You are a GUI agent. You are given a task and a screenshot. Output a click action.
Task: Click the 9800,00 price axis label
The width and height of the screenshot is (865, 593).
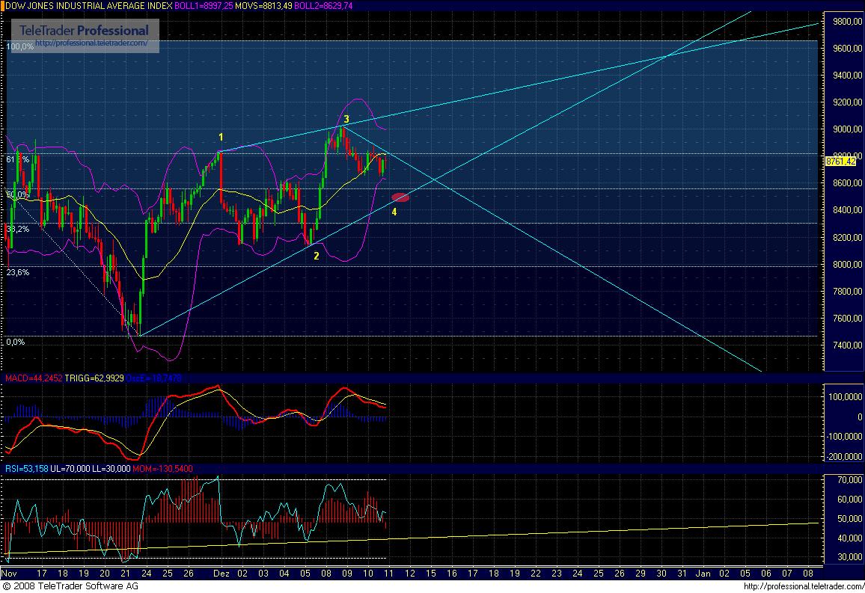click(847, 22)
